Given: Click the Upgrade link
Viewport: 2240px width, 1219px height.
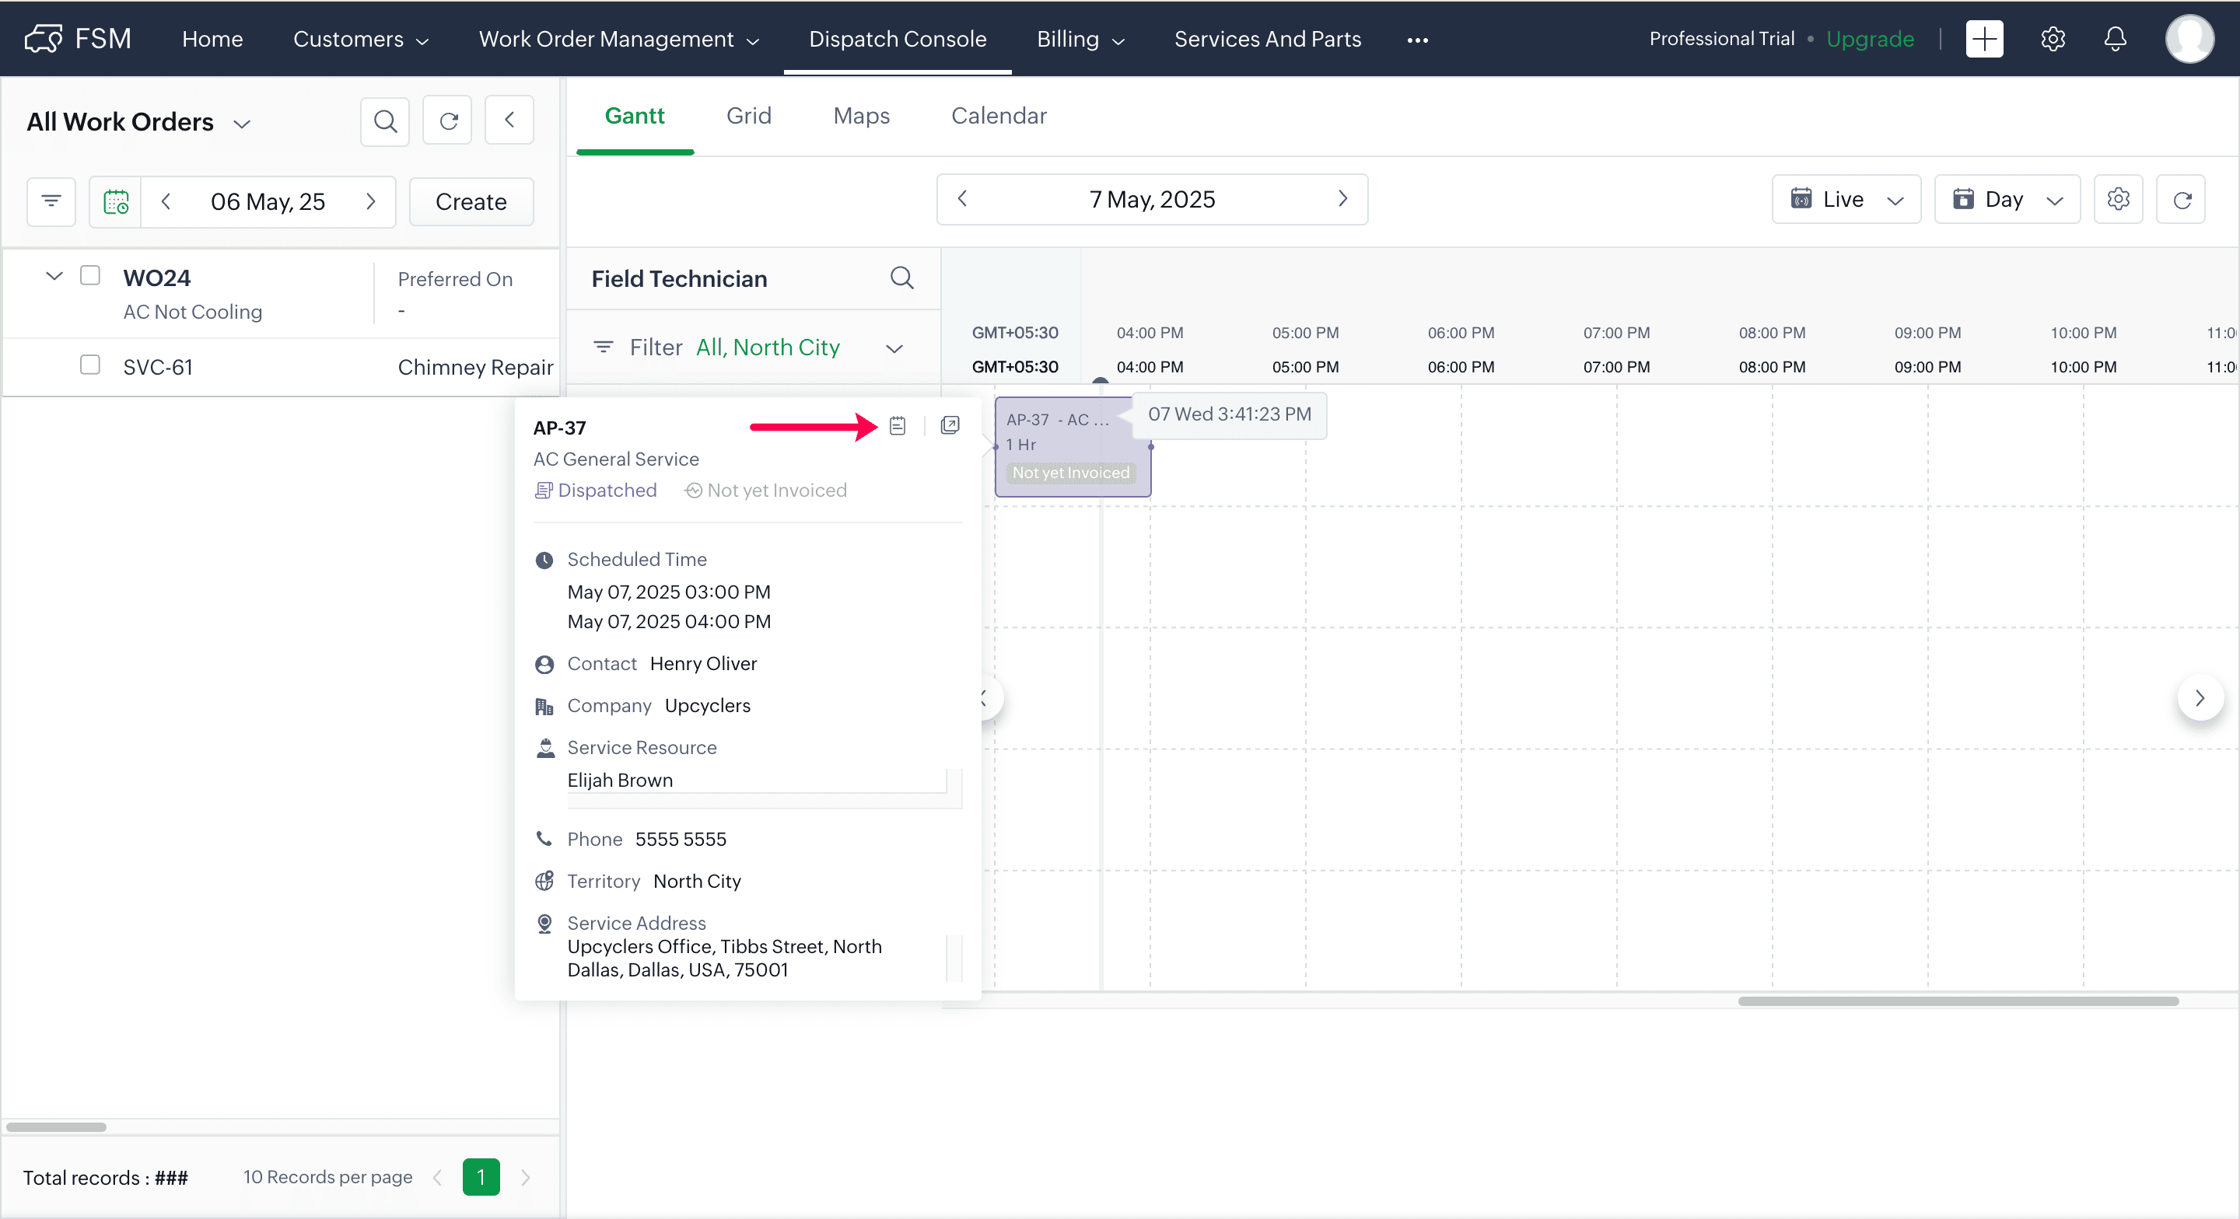Looking at the screenshot, I should click(x=1870, y=39).
